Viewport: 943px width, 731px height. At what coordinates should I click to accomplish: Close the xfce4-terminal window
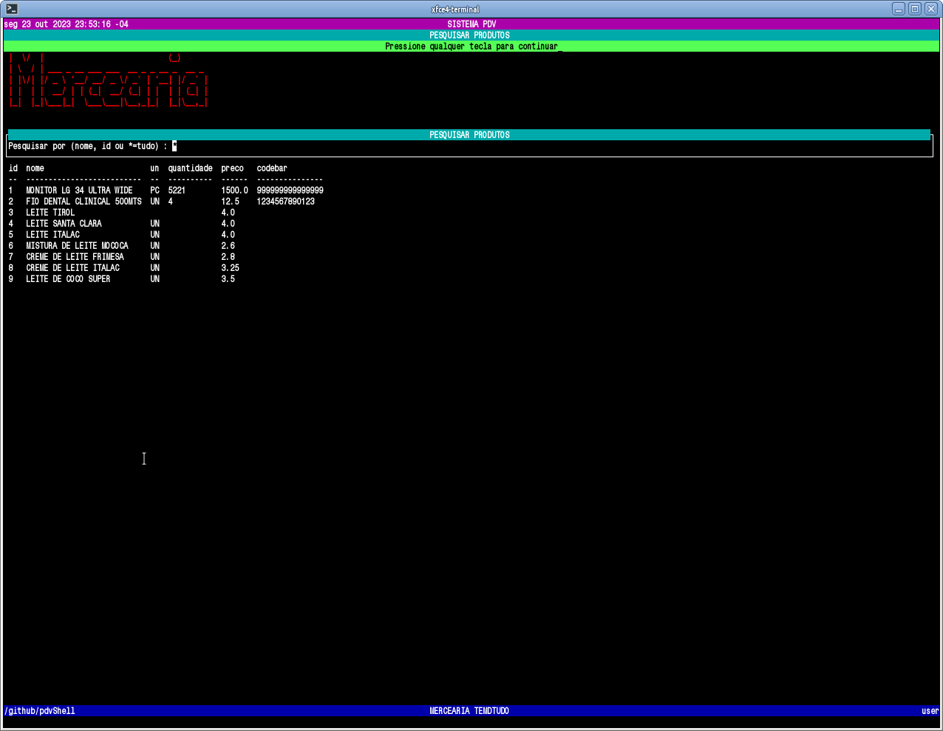[930, 9]
